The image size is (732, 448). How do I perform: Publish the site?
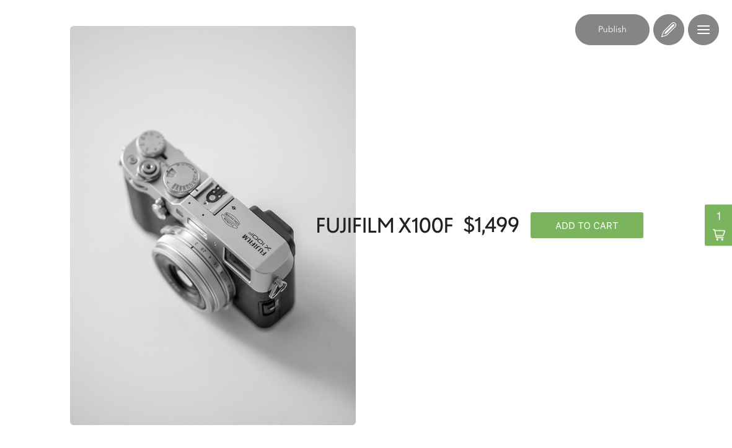612,29
